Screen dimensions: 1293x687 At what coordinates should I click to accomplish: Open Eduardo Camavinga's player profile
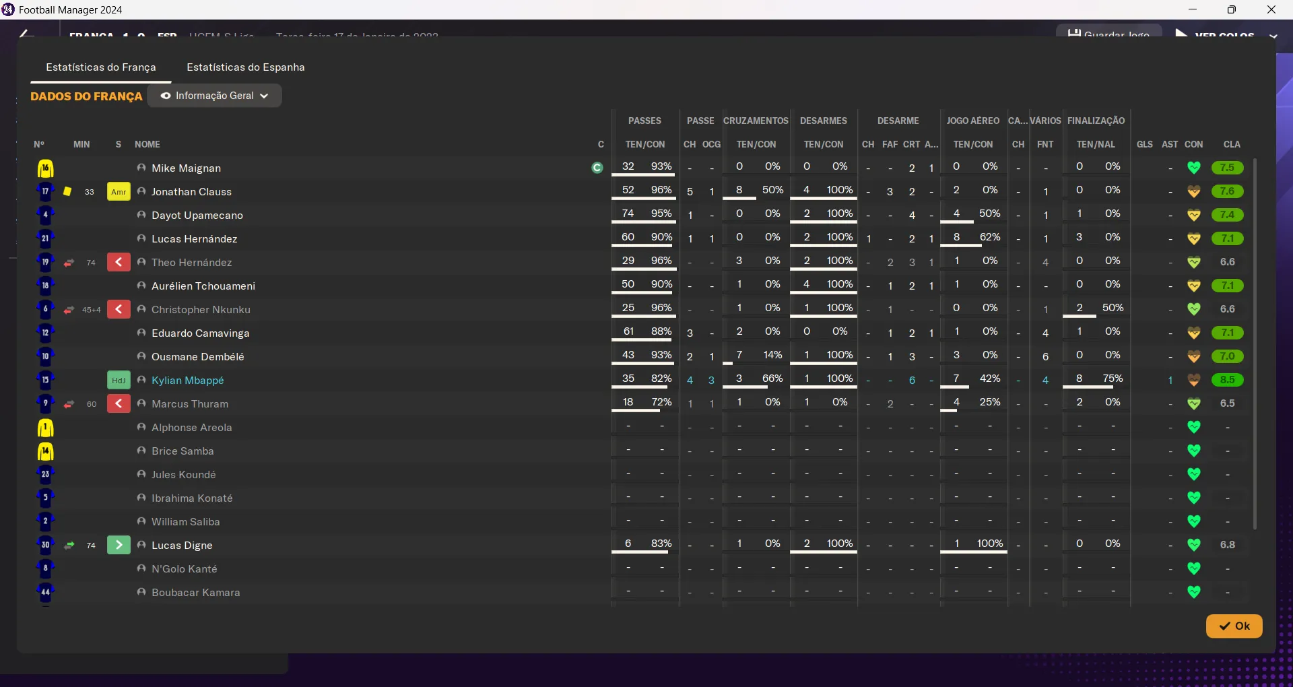coord(201,333)
